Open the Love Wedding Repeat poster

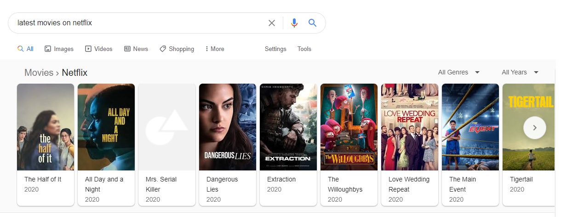pyautogui.click(x=410, y=127)
